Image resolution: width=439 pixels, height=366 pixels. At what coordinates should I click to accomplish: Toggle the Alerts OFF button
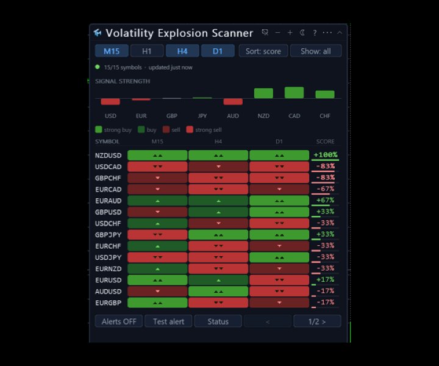(119, 321)
